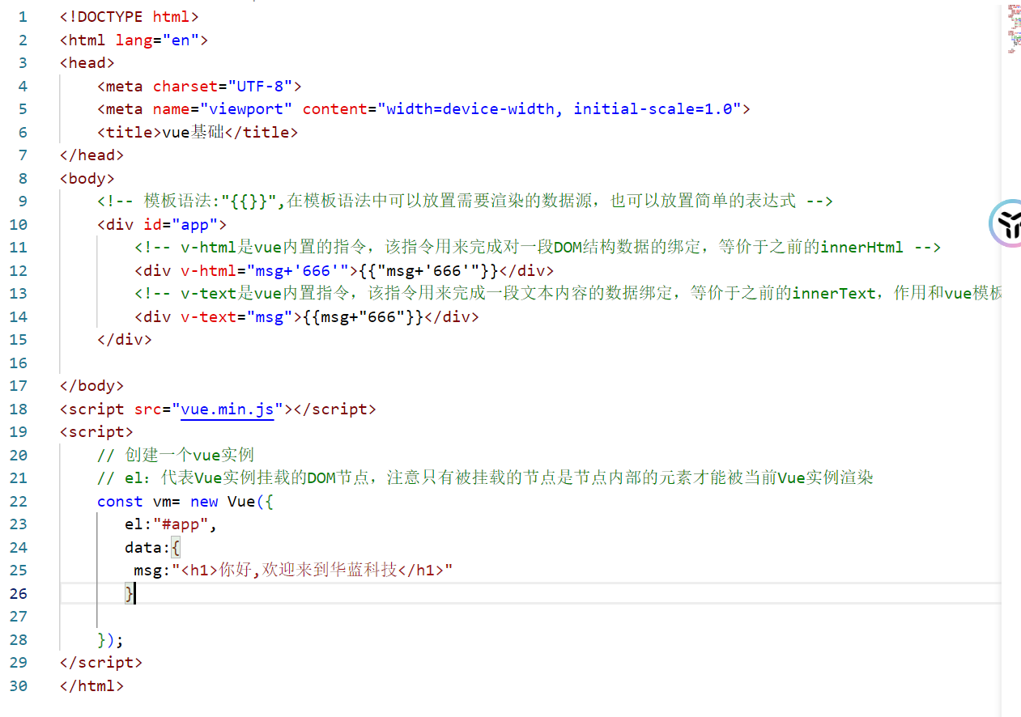Click the closing </head> tag
Image resolution: width=1021 pixels, height=717 pixels.
(x=92, y=155)
